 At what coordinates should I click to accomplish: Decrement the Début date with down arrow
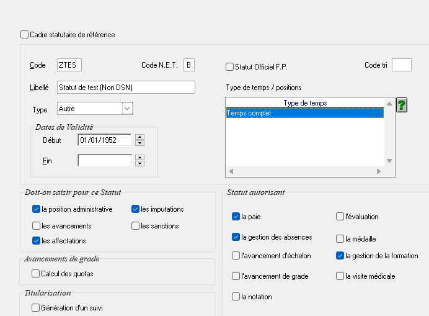pos(140,143)
